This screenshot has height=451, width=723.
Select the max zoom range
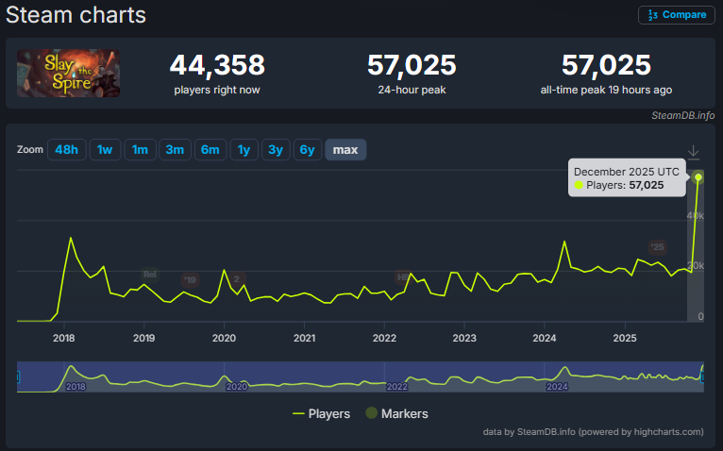(x=345, y=150)
